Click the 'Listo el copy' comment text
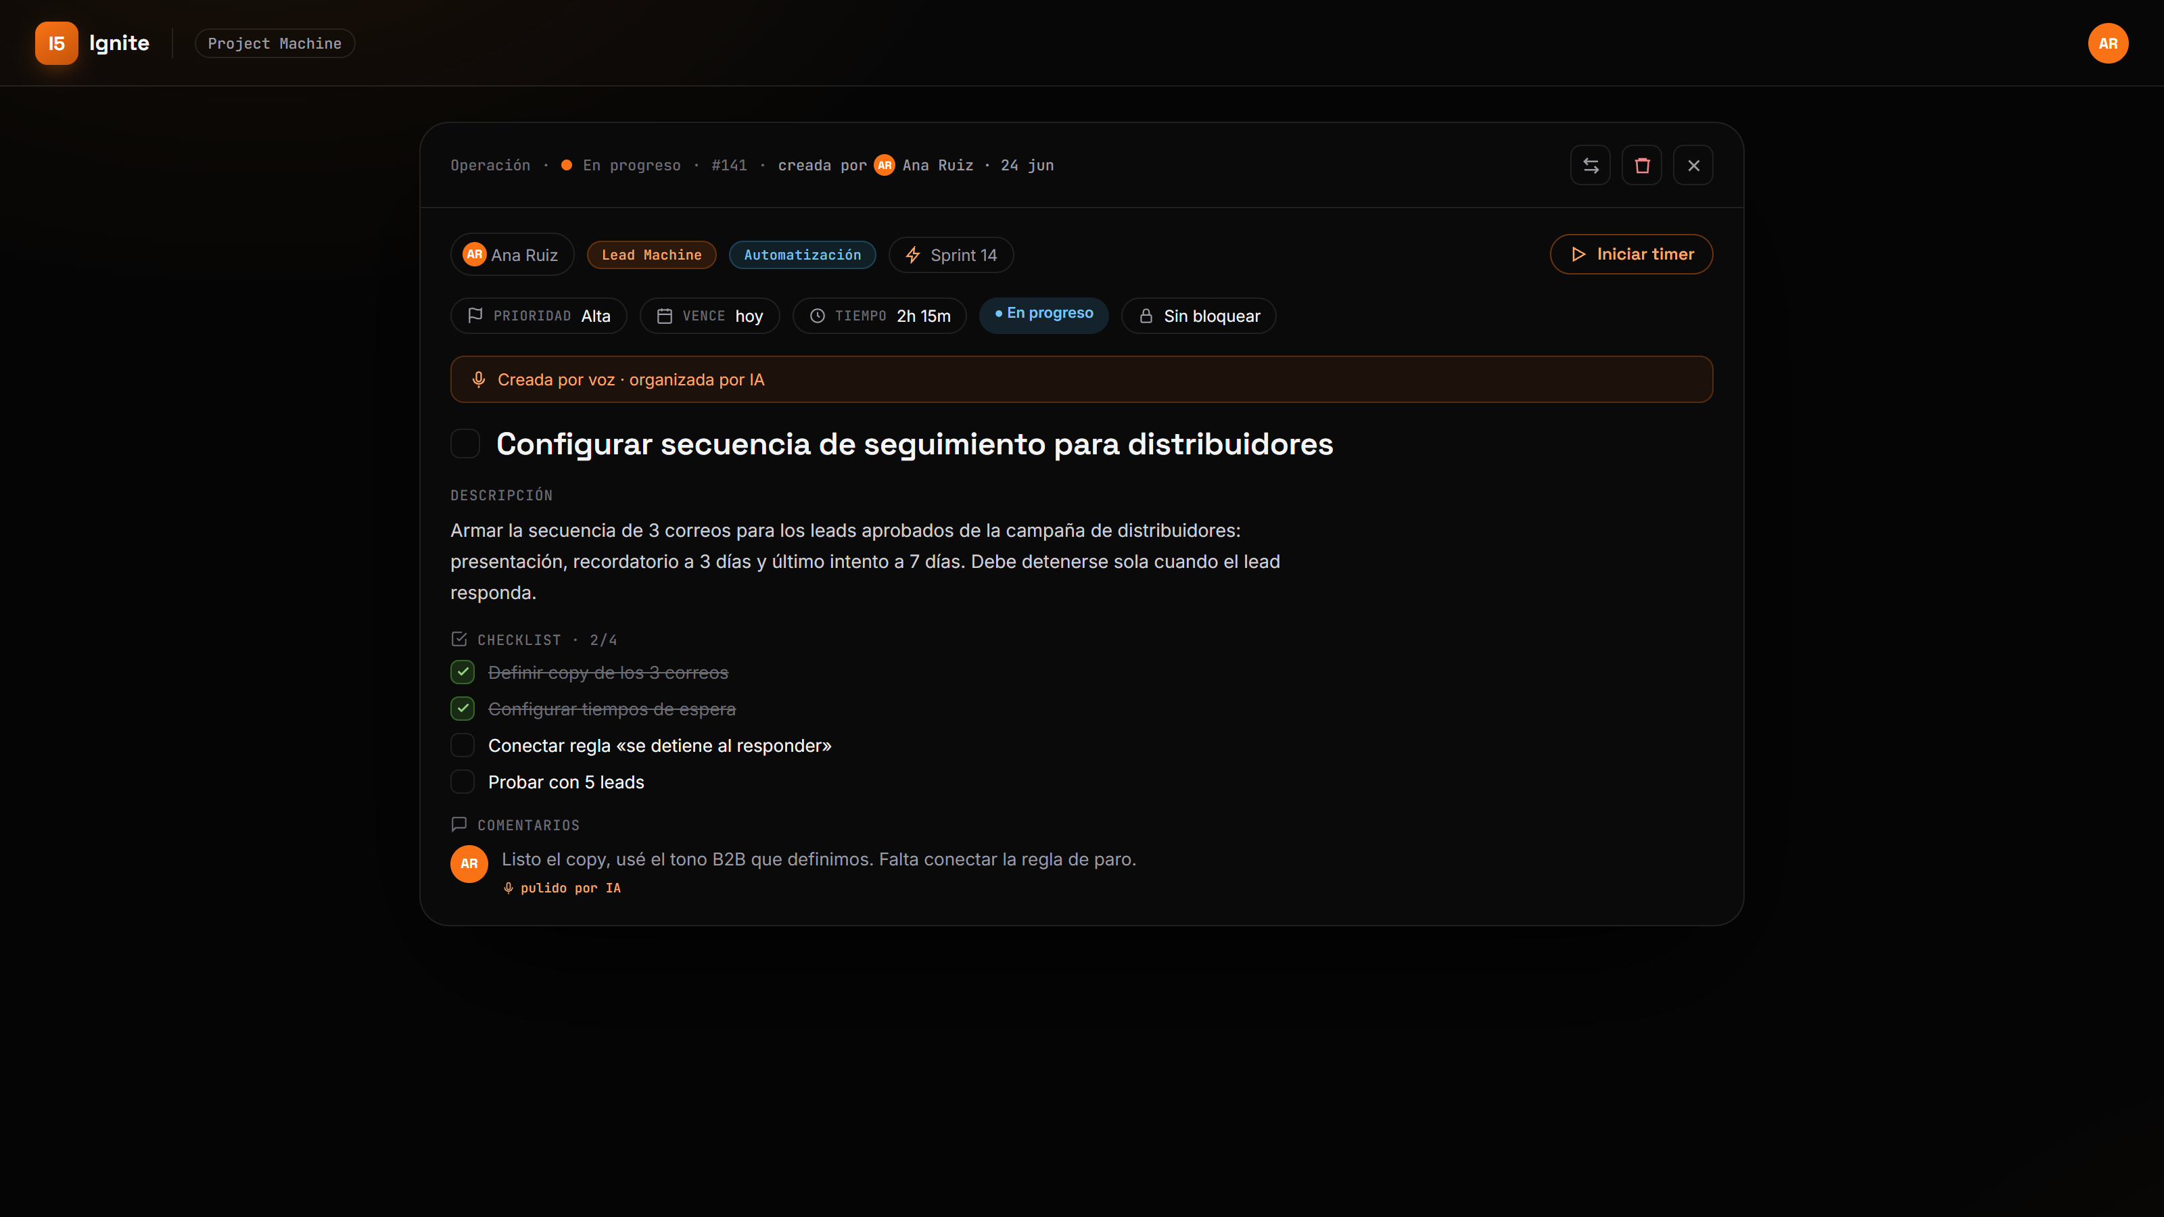Screen dimensions: 2164x1217 coord(818,859)
